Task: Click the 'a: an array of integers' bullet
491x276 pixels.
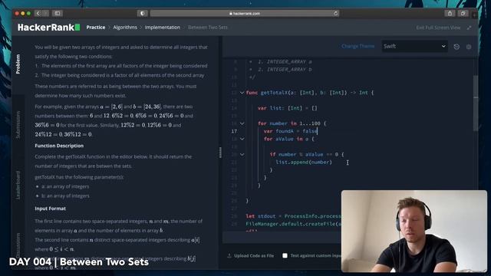Action: click(65, 186)
